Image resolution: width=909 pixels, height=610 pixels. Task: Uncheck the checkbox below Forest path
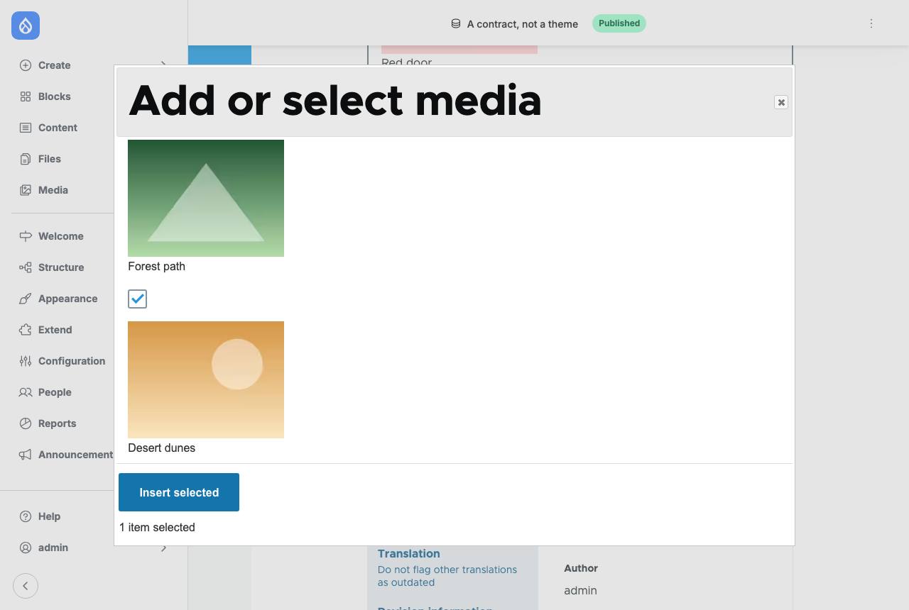pos(137,299)
